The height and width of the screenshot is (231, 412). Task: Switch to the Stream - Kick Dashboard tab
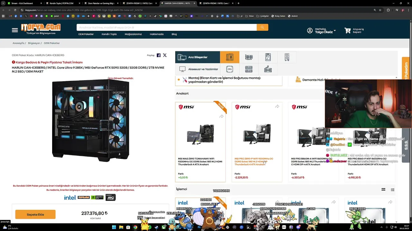(24, 3)
